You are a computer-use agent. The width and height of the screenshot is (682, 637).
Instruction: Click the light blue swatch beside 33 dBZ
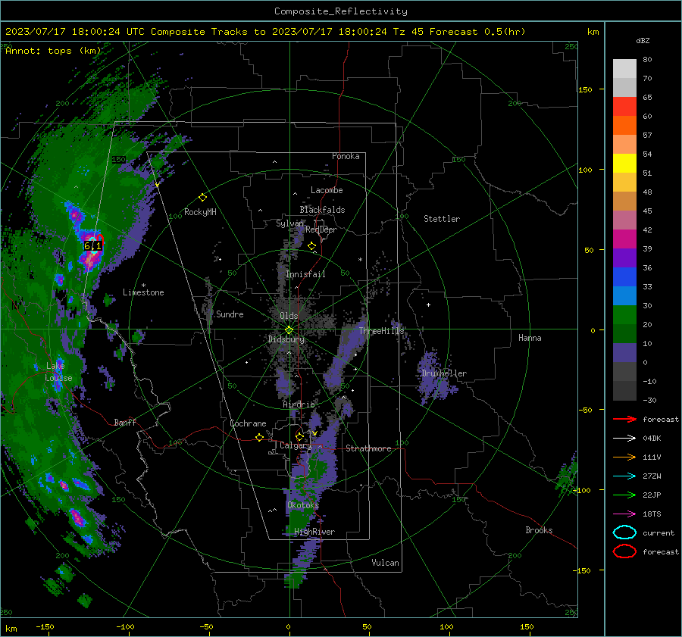click(x=624, y=295)
